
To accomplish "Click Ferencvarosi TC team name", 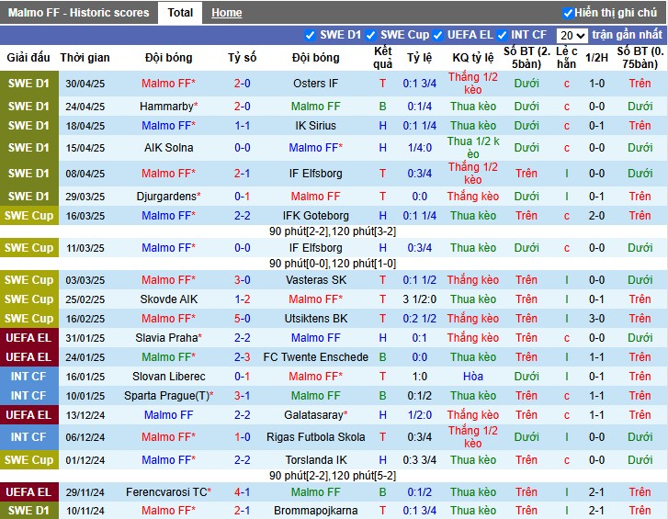I will [166, 492].
